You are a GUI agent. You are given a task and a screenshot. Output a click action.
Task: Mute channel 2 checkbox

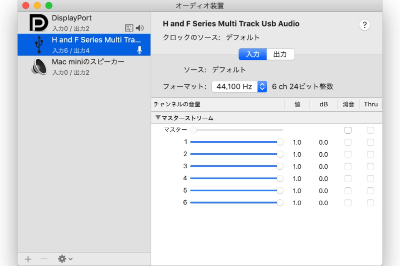tap(348, 154)
